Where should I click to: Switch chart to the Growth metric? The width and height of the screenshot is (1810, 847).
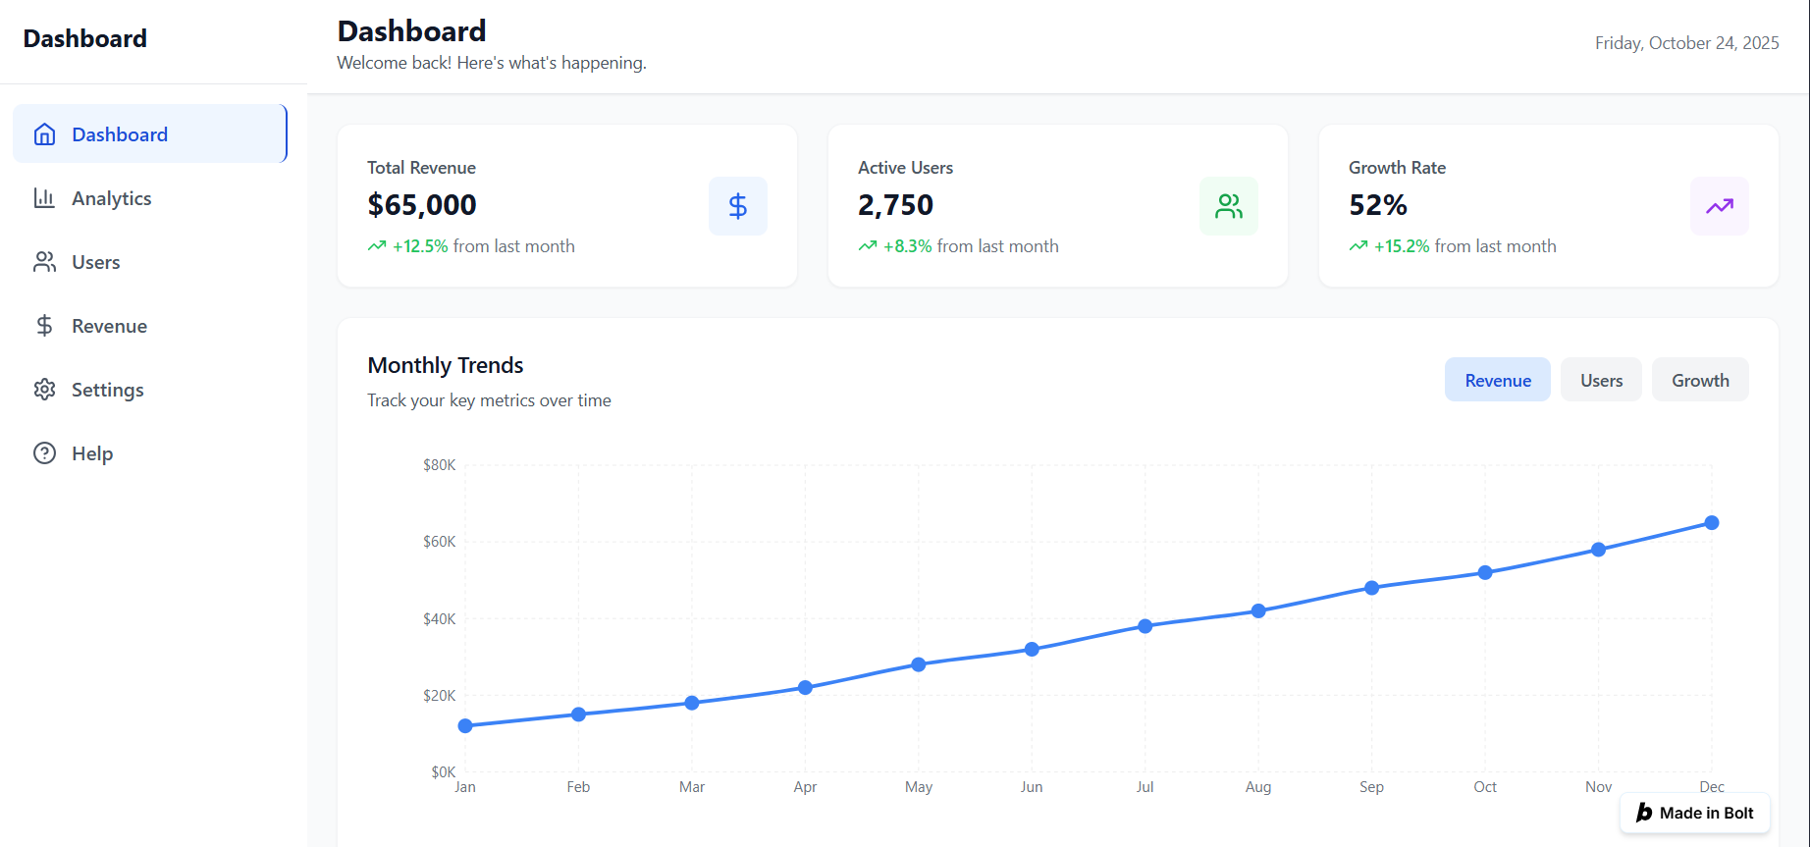(x=1700, y=381)
